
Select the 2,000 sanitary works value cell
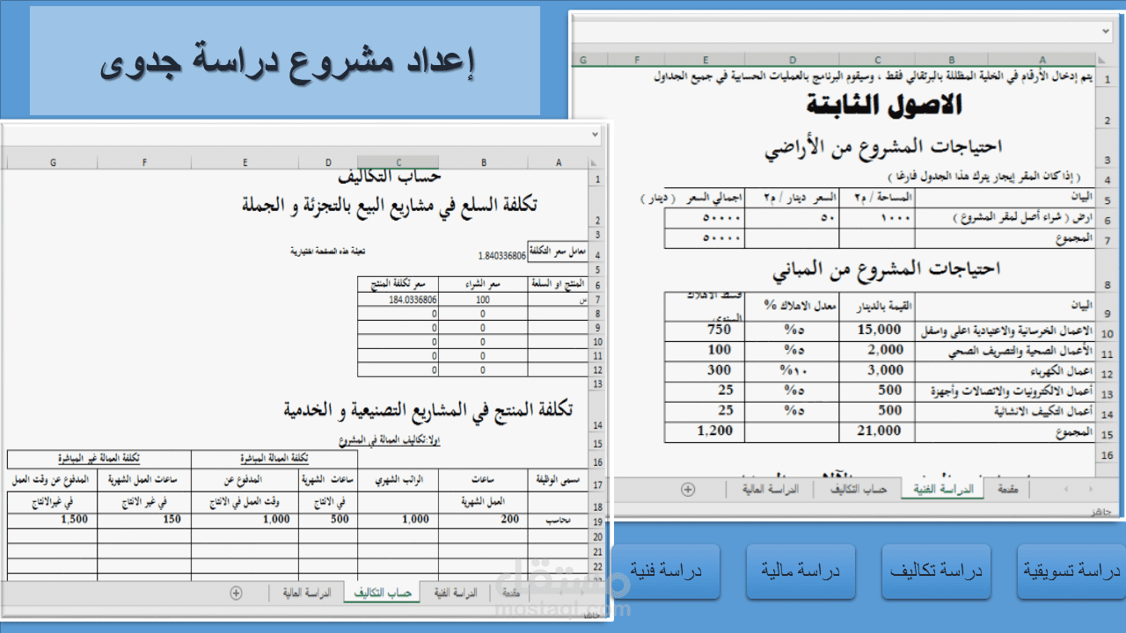(877, 351)
